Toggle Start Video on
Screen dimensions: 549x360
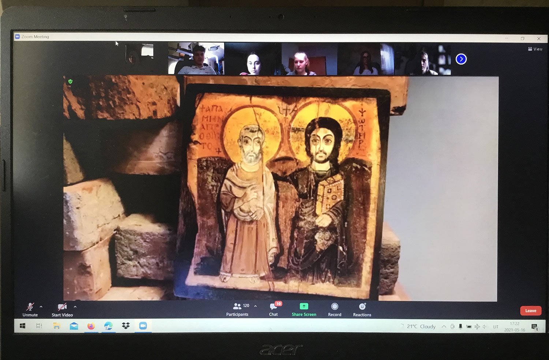pyautogui.click(x=62, y=310)
